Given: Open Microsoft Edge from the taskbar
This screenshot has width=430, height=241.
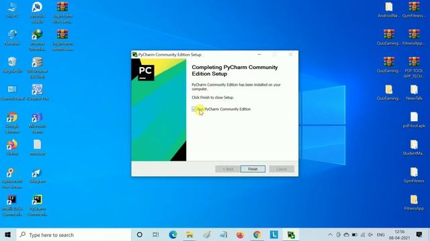Looking at the screenshot, I should [173, 235].
